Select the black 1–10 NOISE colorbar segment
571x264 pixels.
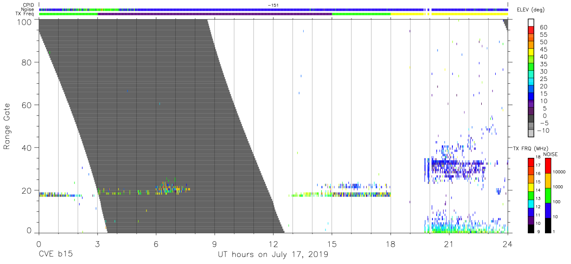[548, 225]
